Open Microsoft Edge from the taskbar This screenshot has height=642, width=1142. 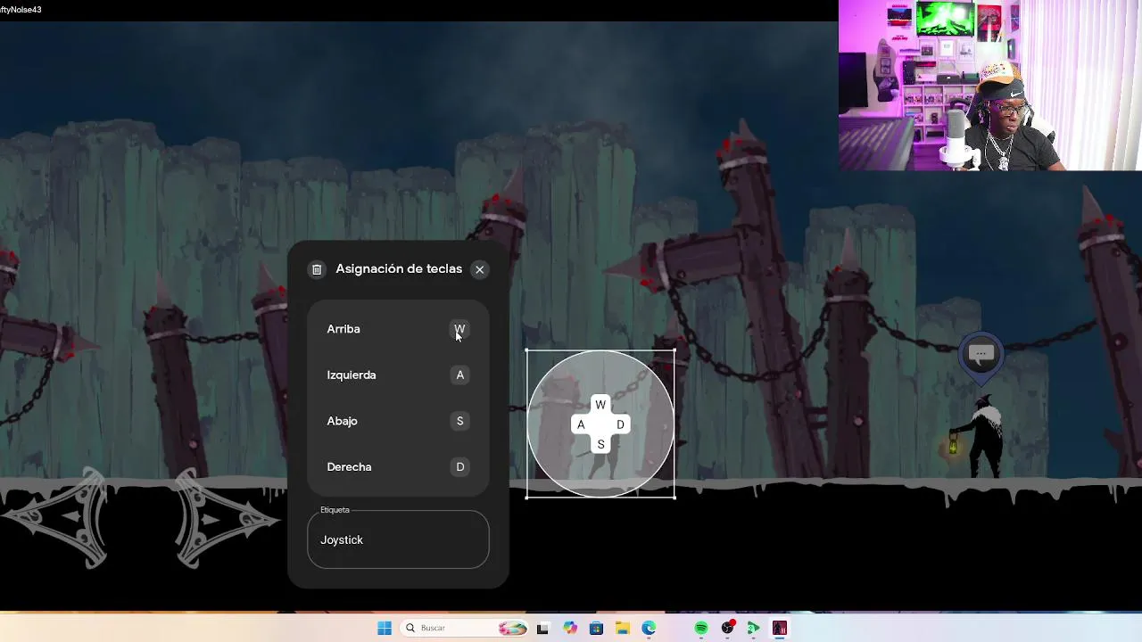click(x=649, y=628)
